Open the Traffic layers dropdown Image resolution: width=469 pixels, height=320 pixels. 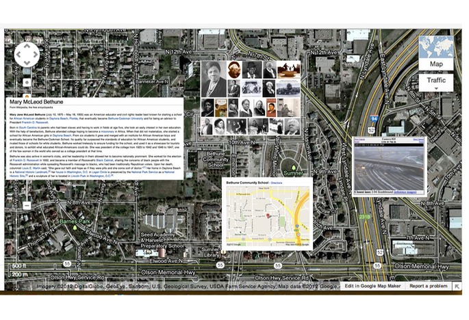pos(436,83)
